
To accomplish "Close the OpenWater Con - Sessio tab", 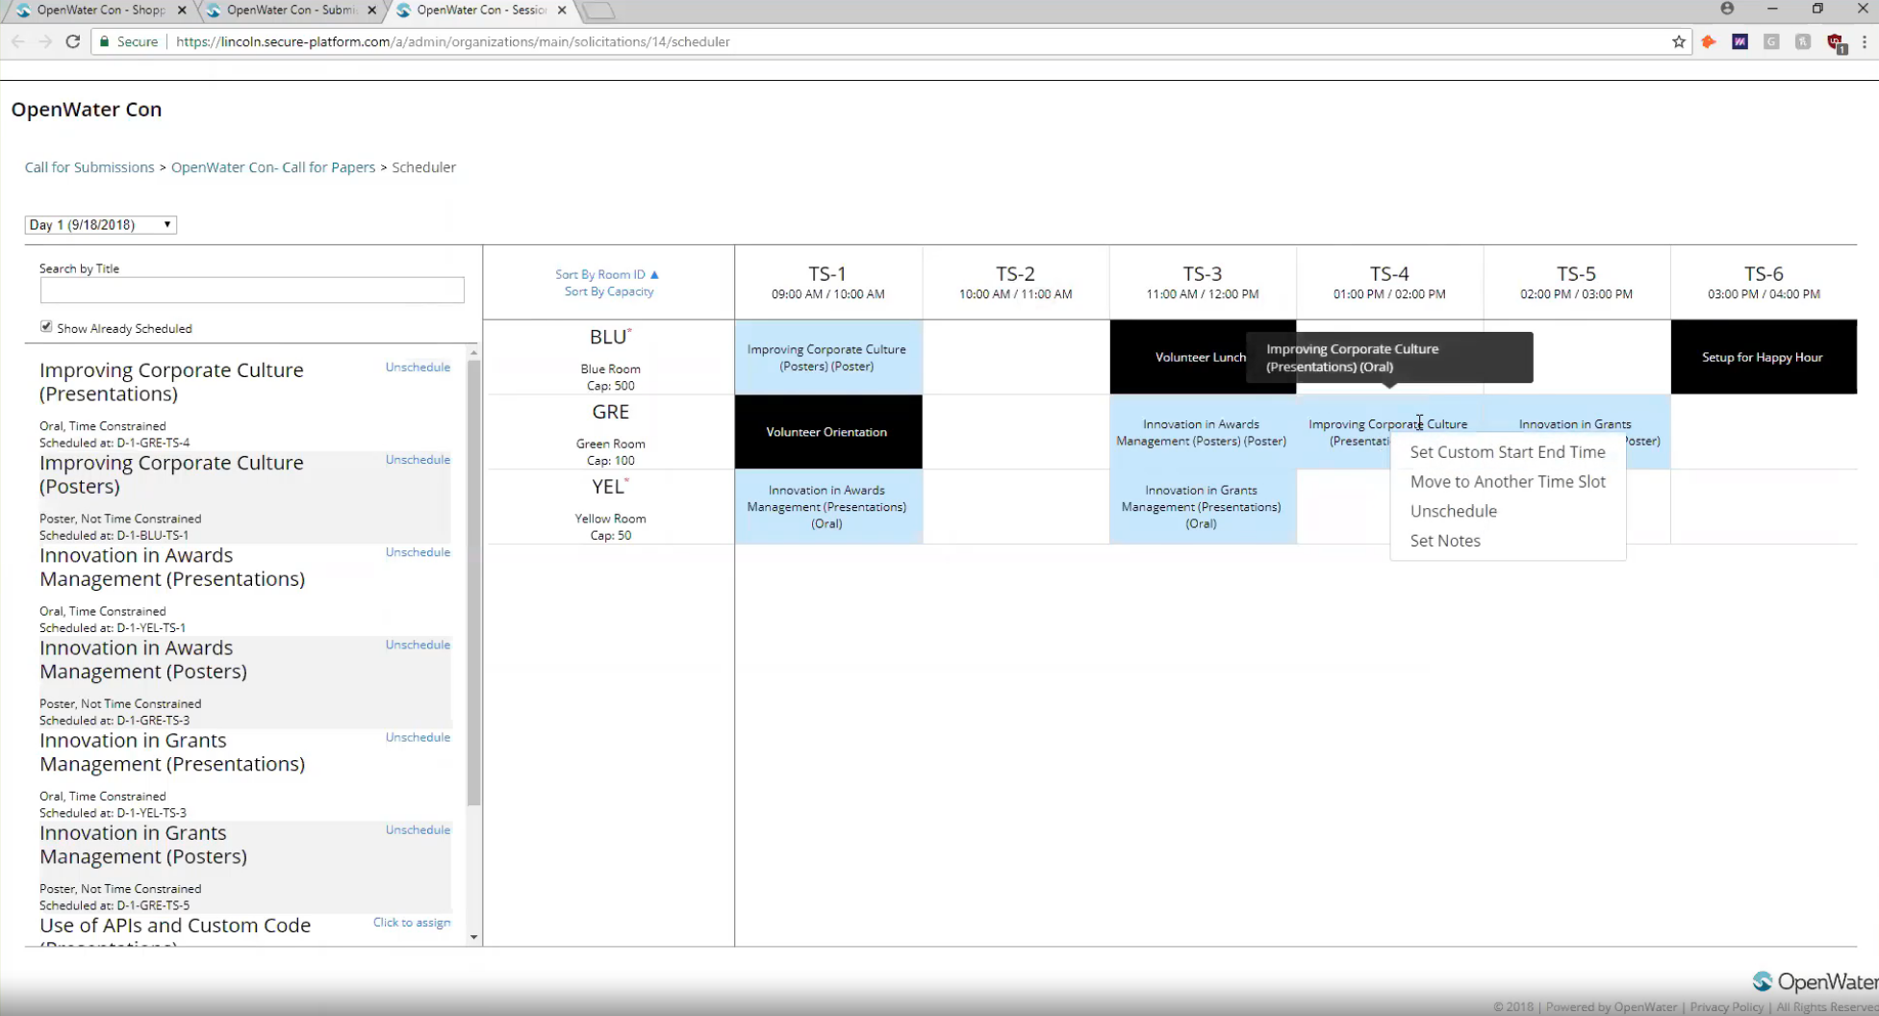I will point(562,10).
